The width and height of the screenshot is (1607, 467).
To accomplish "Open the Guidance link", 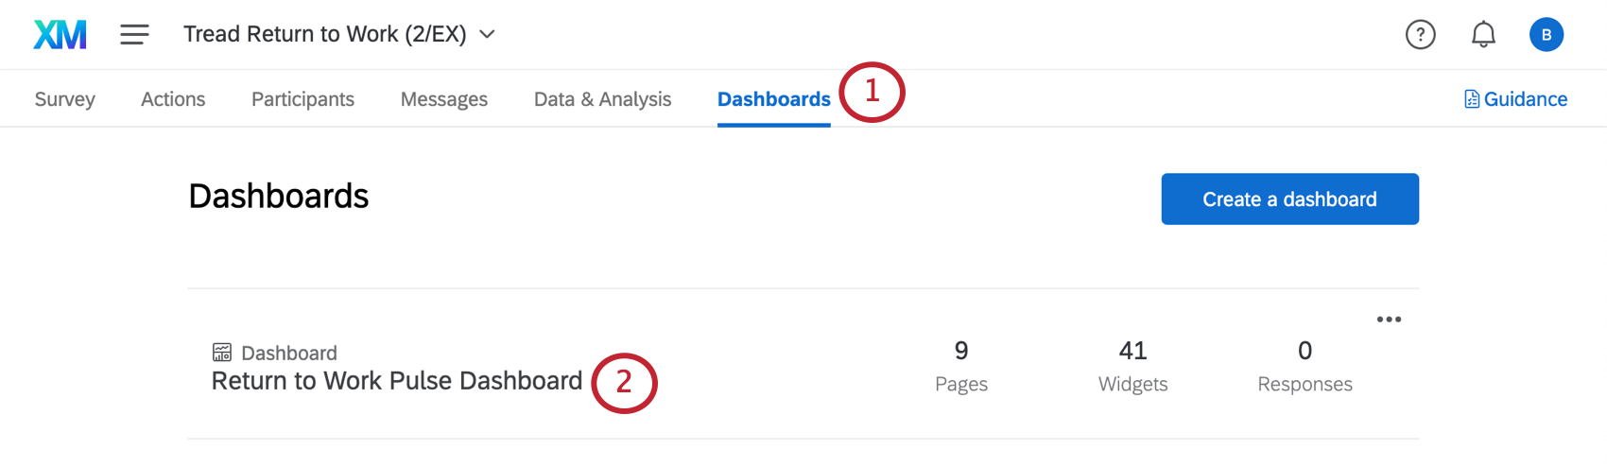I will click(x=1525, y=99).
